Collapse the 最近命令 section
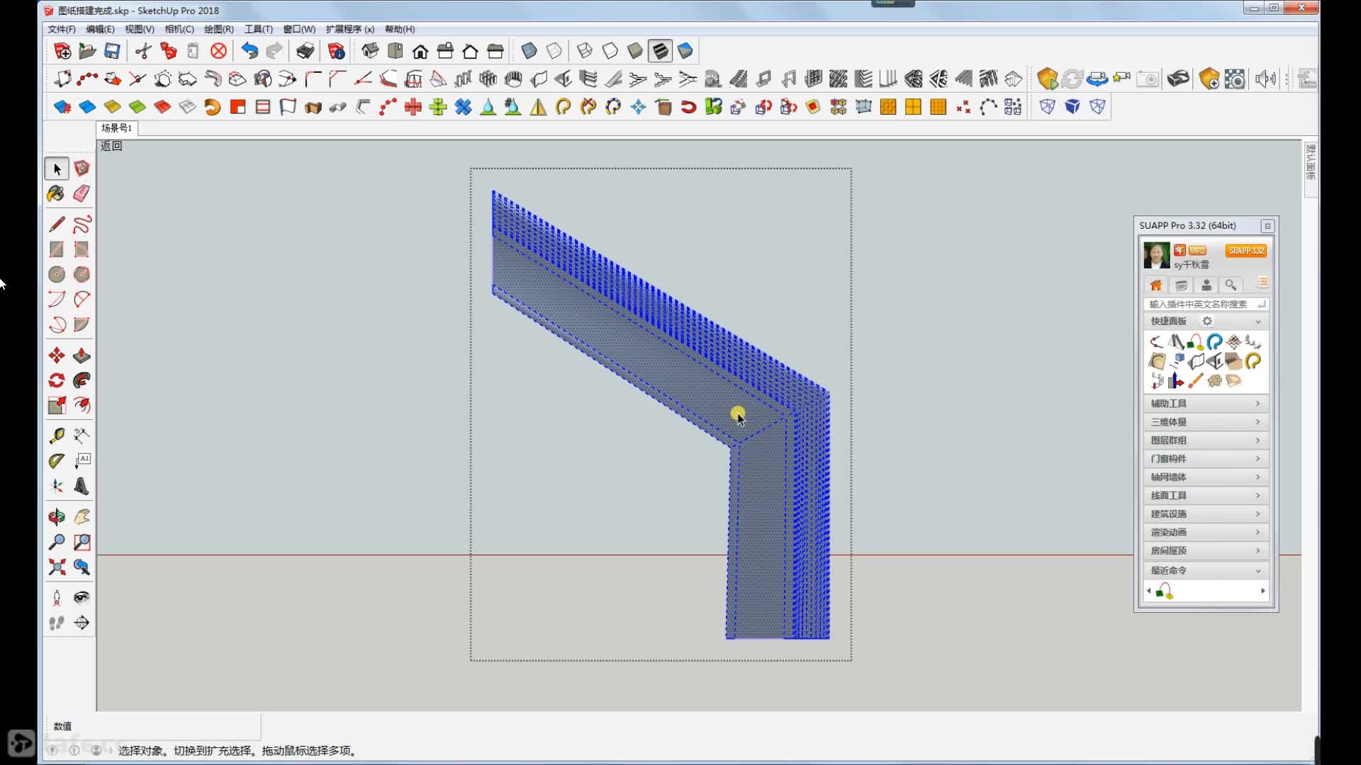 [1206, 570]
